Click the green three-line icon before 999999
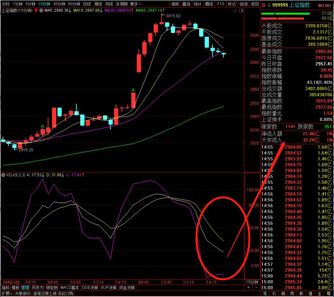Image resolution: width=334 pixels, height=297 pixels. pyautogui.click(x=269, y=5)
